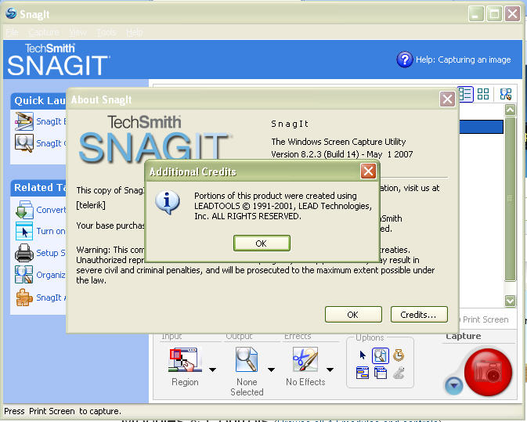
Task: Click the SnagIt Accessories puzzle icon
Action: click(23, 298)
